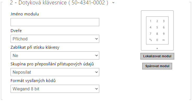Open the Dveře dropdown showing Příchod
Image resolution: width=192 pixels, height=101 pixels.
tap(55, 39)
